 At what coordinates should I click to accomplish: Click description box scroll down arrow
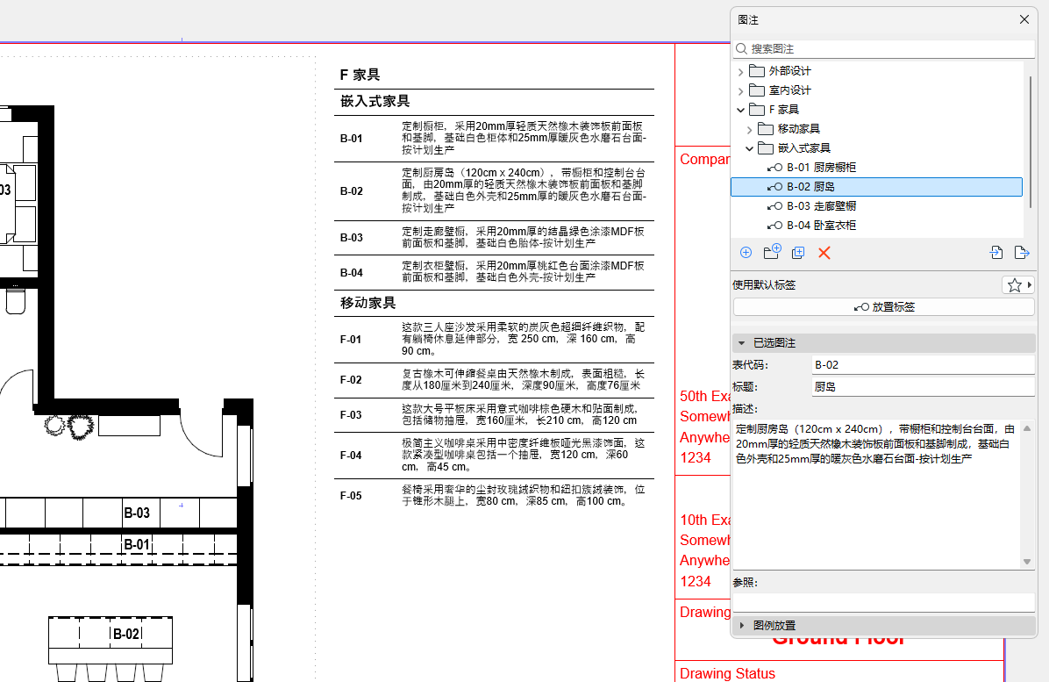pos(1027,563)
